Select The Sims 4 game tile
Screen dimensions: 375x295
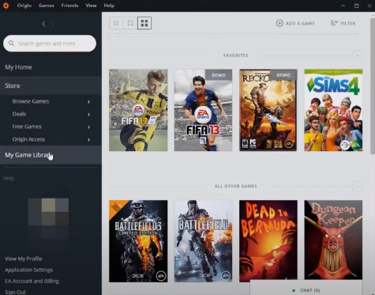[x=333, y=110]
